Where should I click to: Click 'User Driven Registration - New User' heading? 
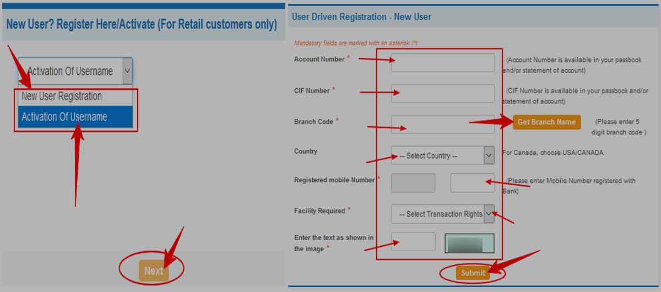coord(361,17)
